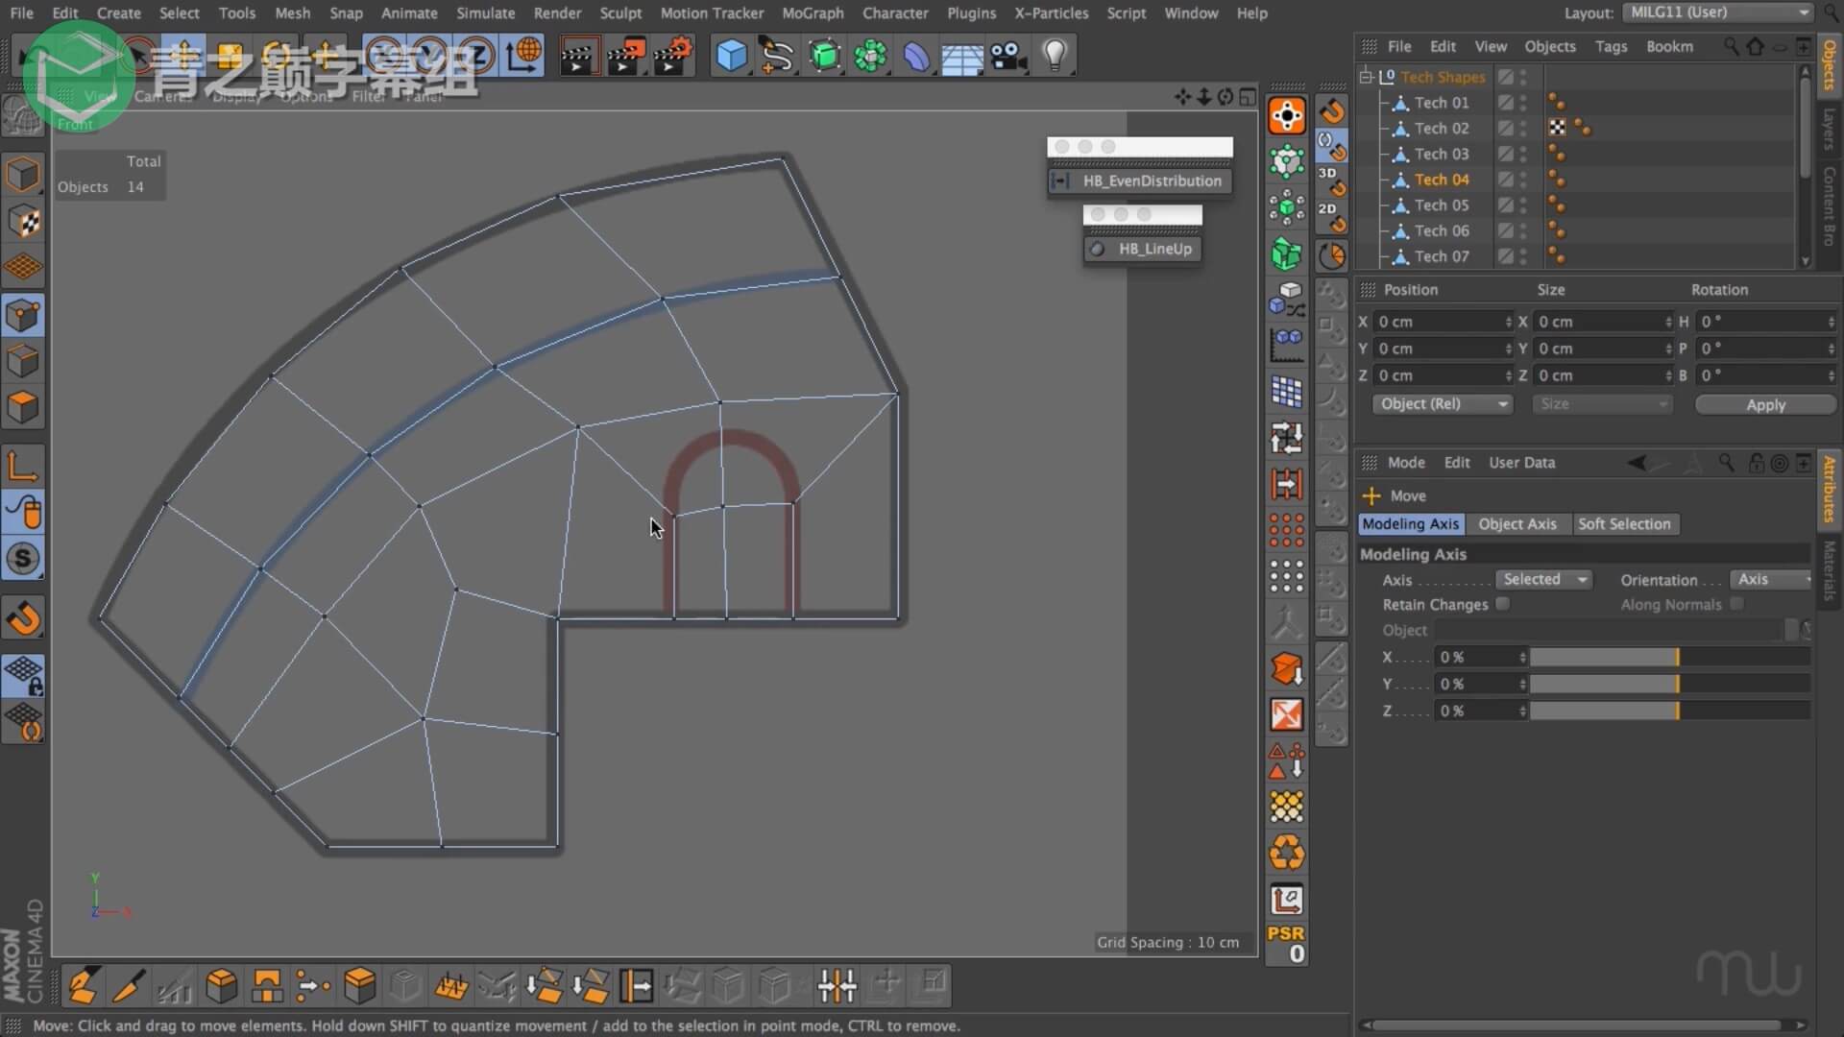1844x1037 pixels.
Task: Enable the Retain Changes checkbox
Action: pos(1503,604)
